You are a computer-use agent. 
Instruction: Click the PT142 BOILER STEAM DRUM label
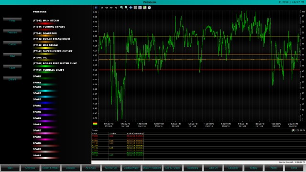coord(51,39)
